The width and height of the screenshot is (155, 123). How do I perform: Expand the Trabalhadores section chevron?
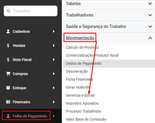[150, 15]
